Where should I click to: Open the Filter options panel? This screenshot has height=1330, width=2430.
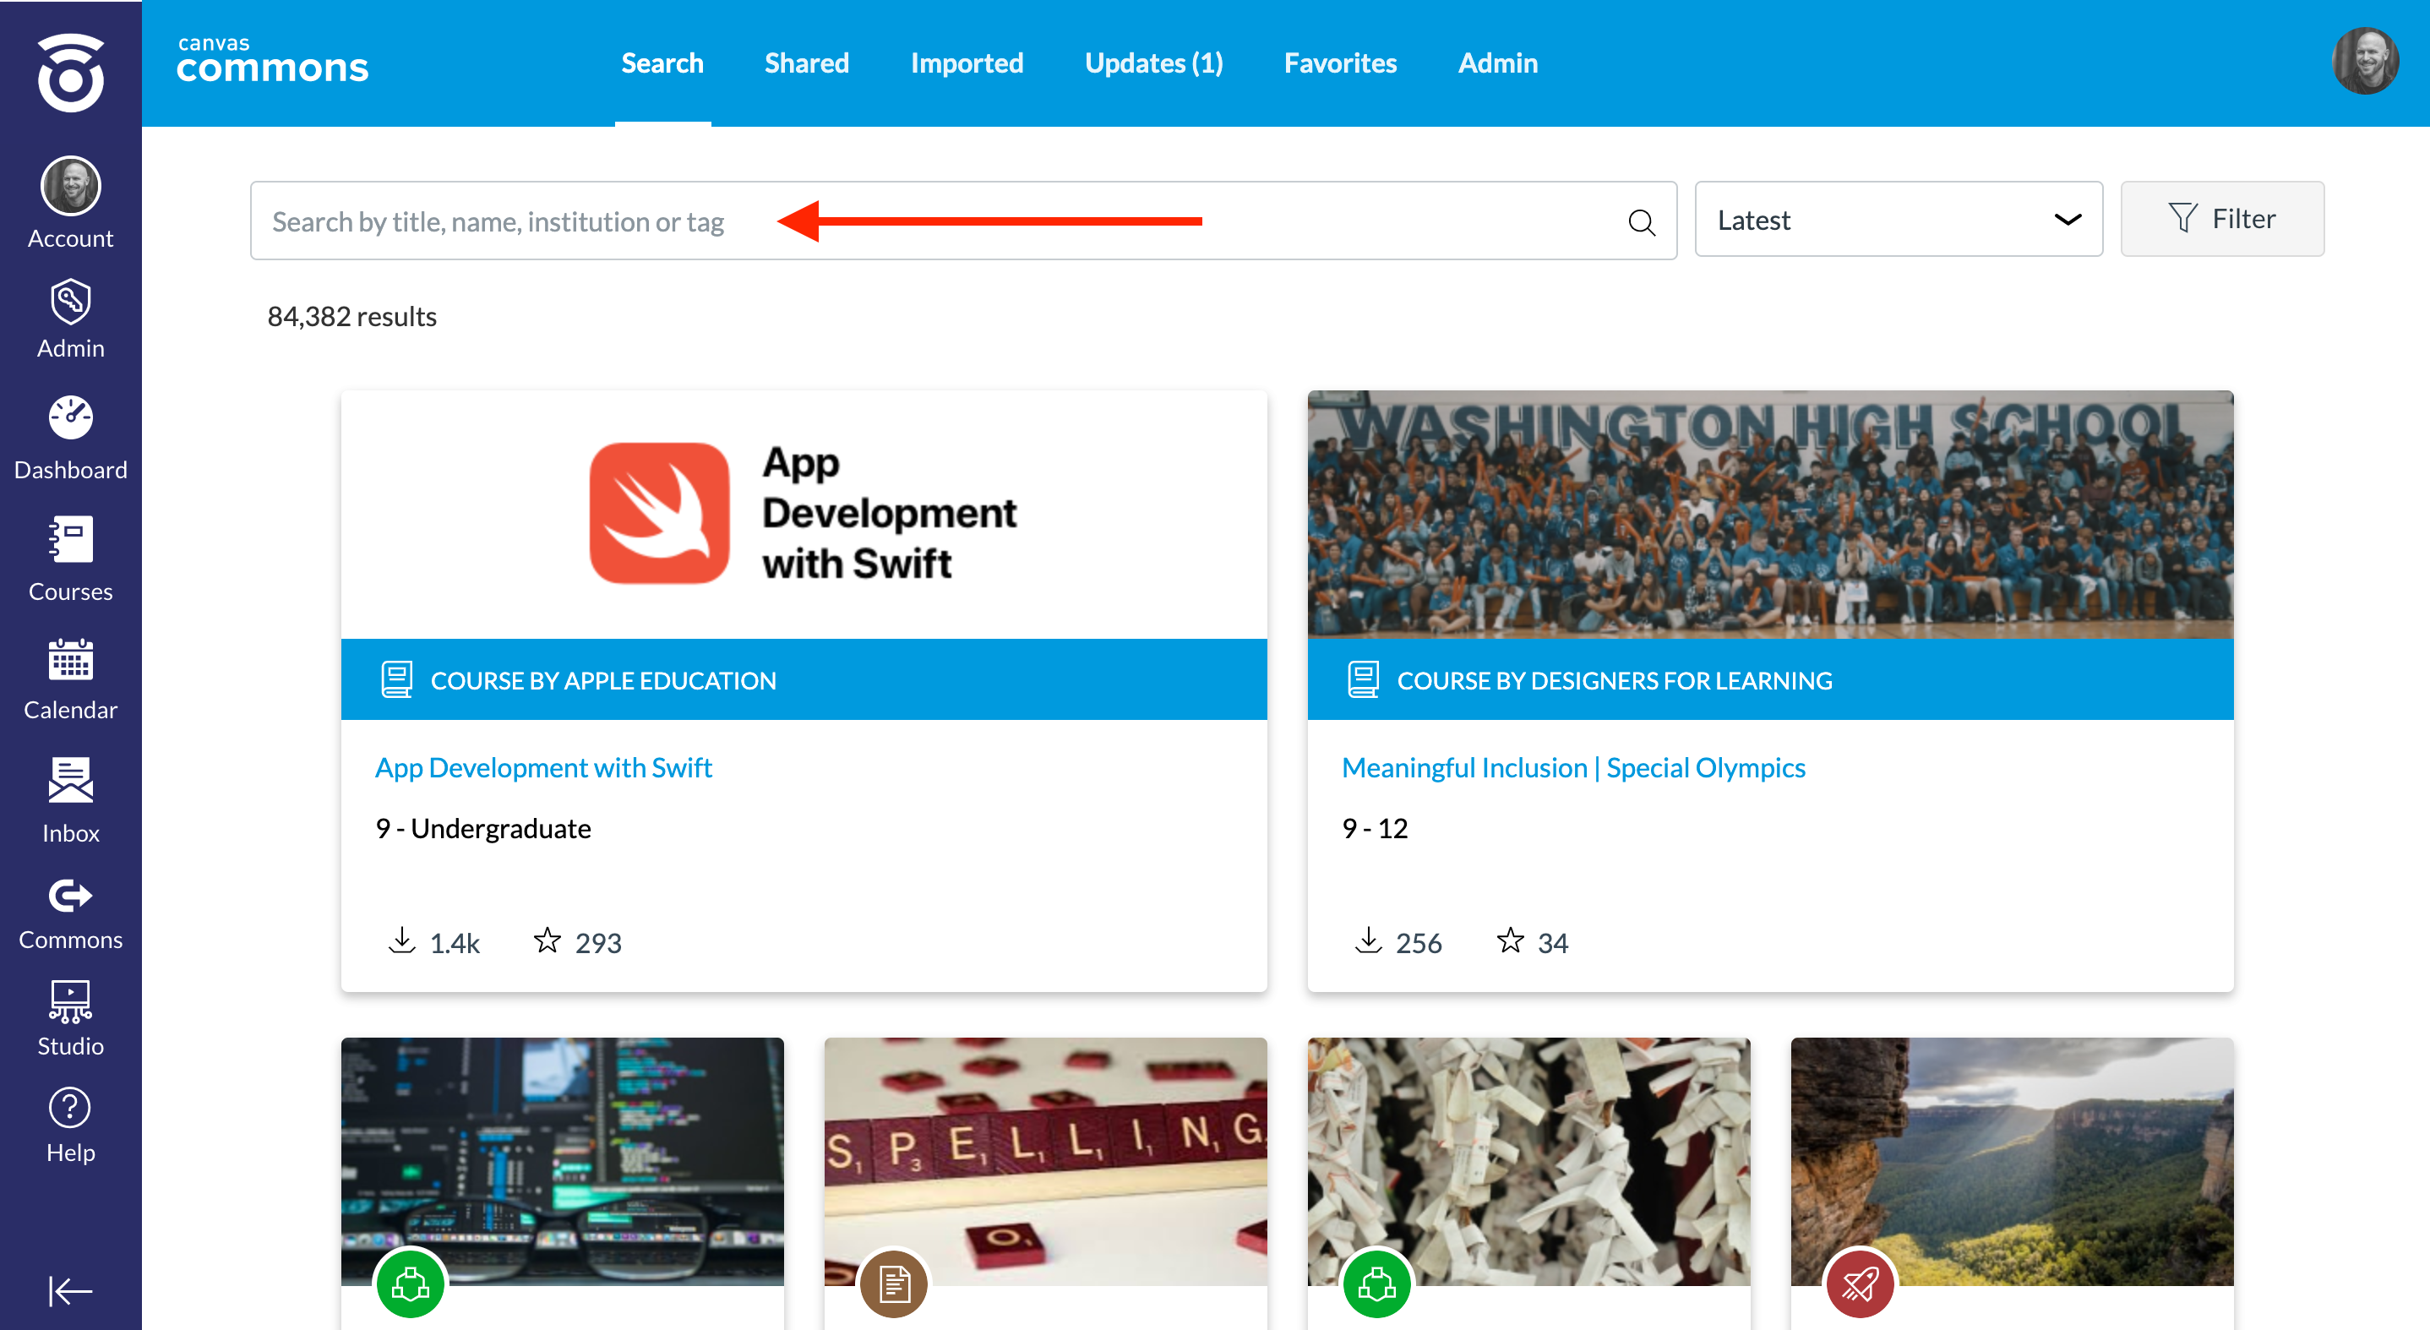click(x=2221, y=219)
